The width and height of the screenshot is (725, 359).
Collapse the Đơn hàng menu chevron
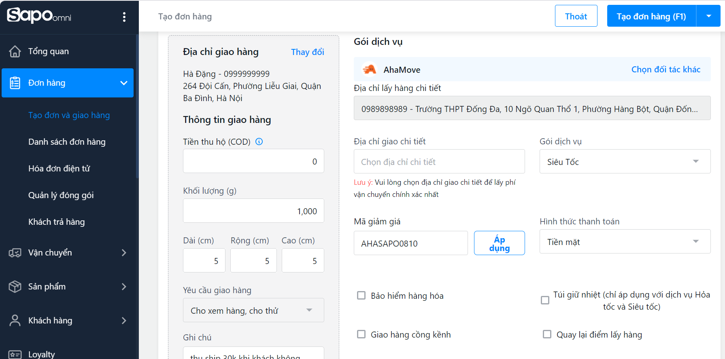pyautogui.click(x=124, y=83)
